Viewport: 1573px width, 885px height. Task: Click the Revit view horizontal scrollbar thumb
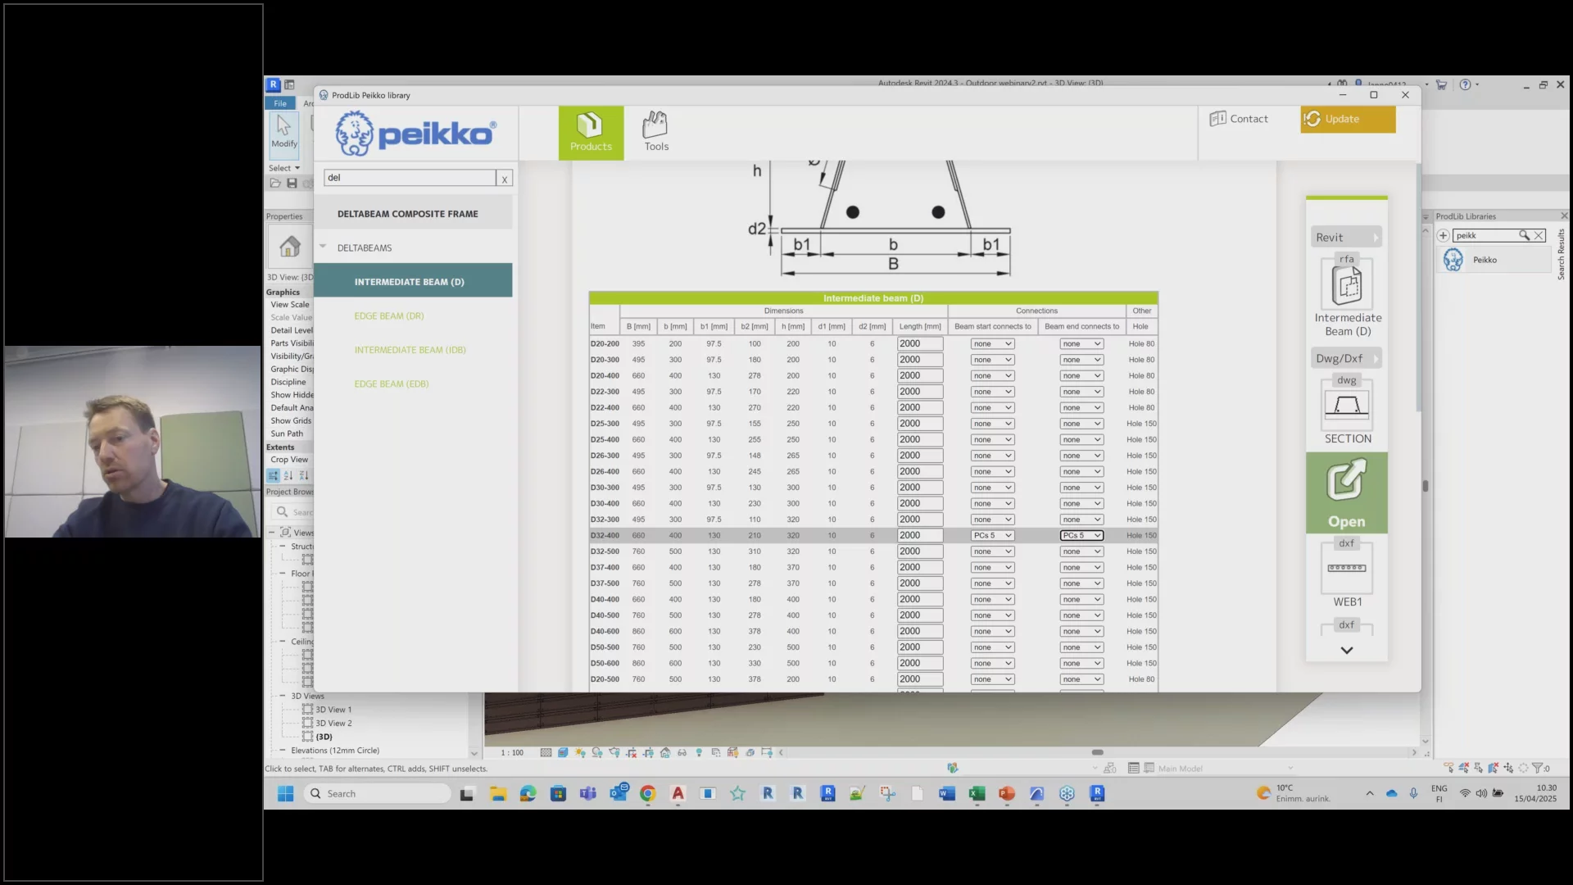click(x=1097, y=752)
